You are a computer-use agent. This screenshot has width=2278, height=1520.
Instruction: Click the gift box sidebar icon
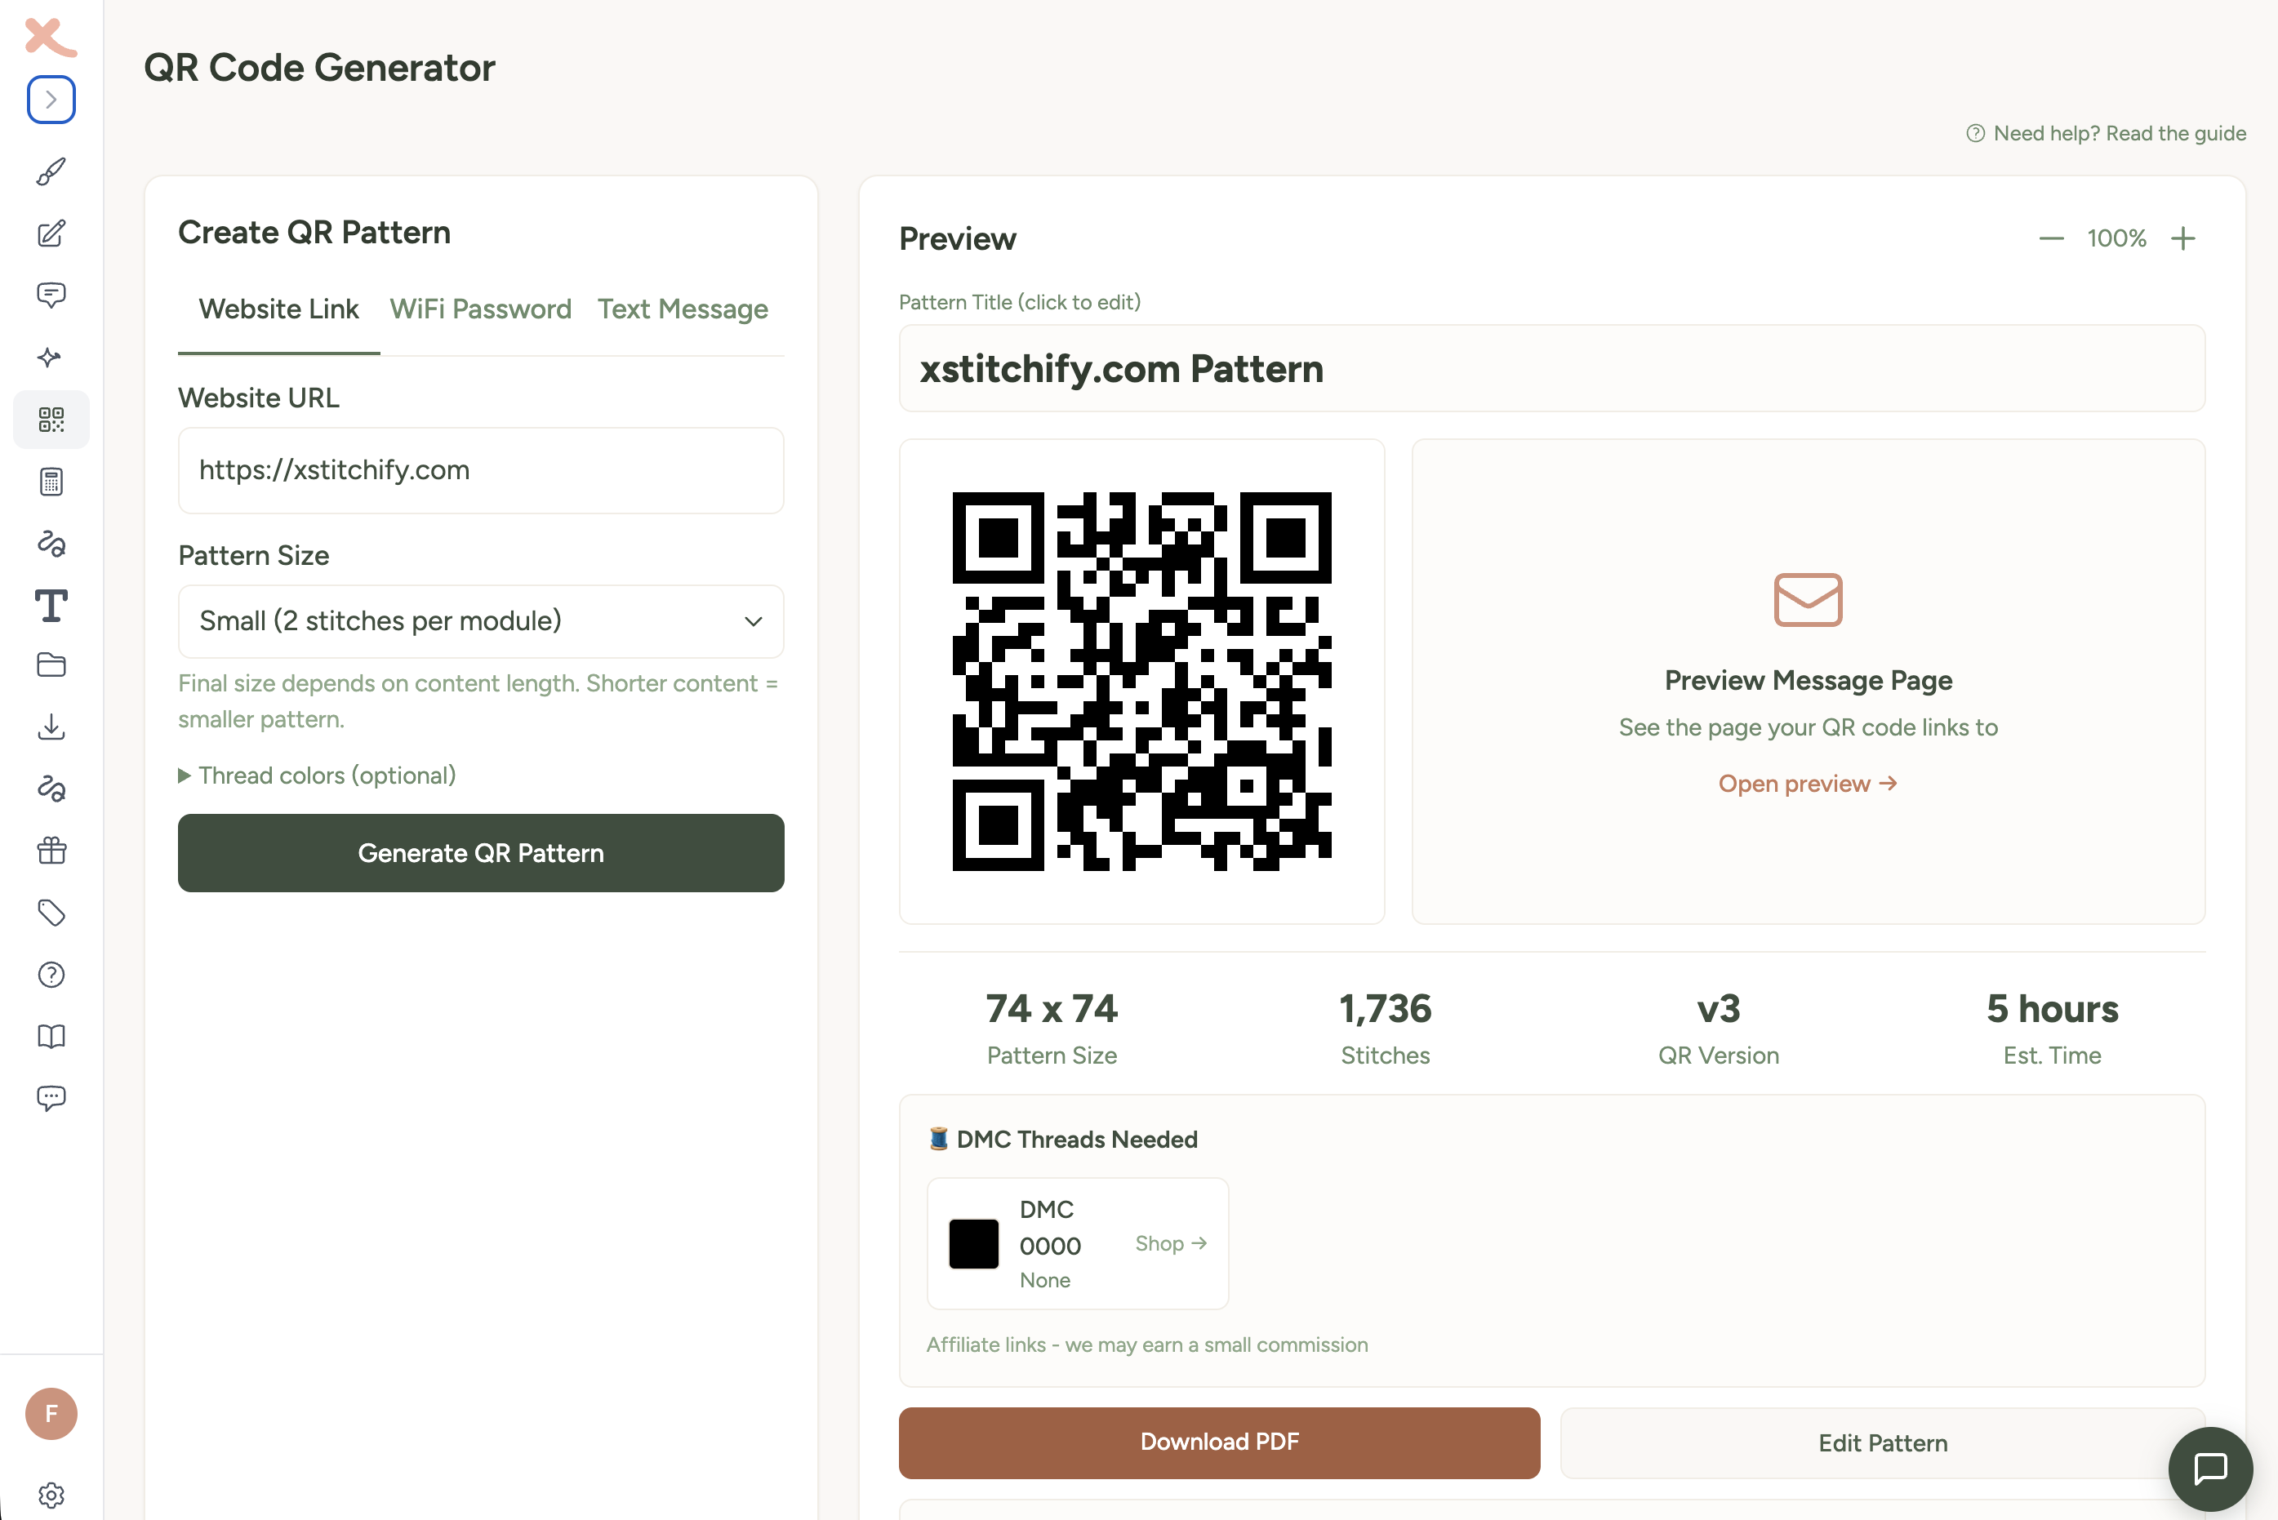point(51,850)
